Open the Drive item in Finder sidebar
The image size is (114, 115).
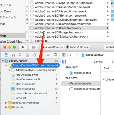pyautogui.click(x=6, y=11)
